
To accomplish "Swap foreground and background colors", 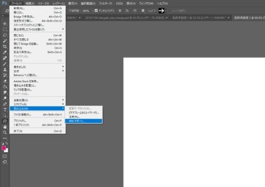I will coord(7,143).
